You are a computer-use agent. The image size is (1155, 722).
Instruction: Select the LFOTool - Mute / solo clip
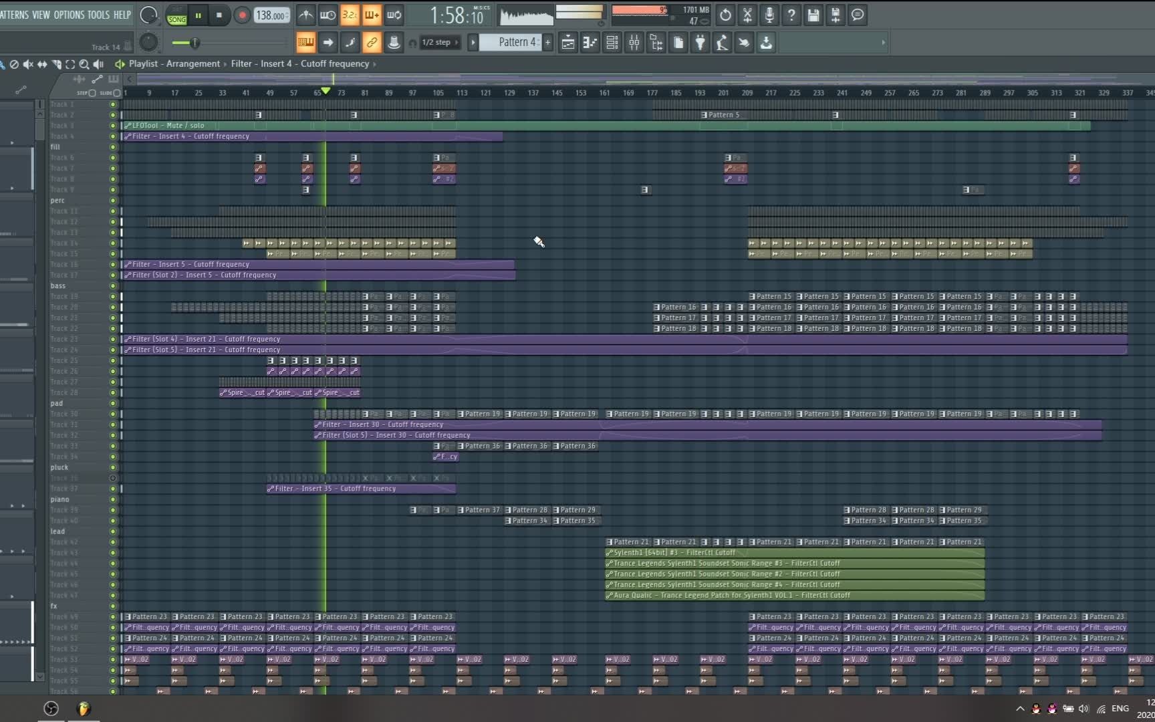pos(606,126)
